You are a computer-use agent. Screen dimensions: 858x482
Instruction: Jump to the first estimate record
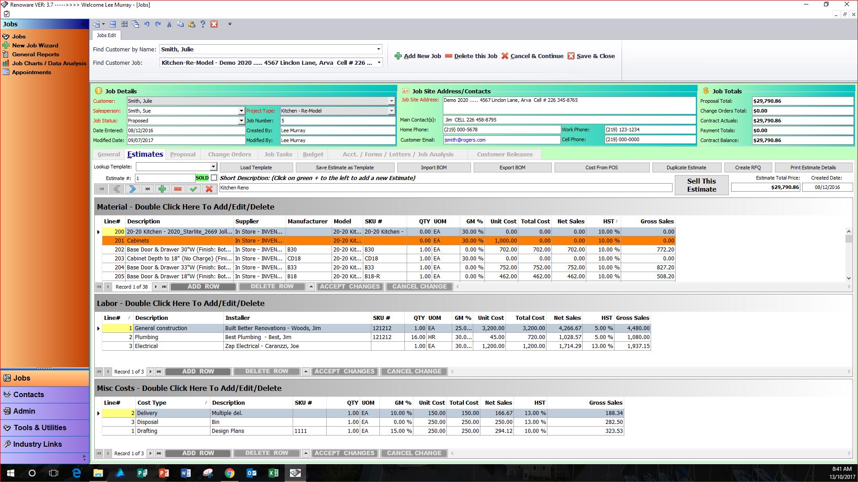(x=102, y=189)
